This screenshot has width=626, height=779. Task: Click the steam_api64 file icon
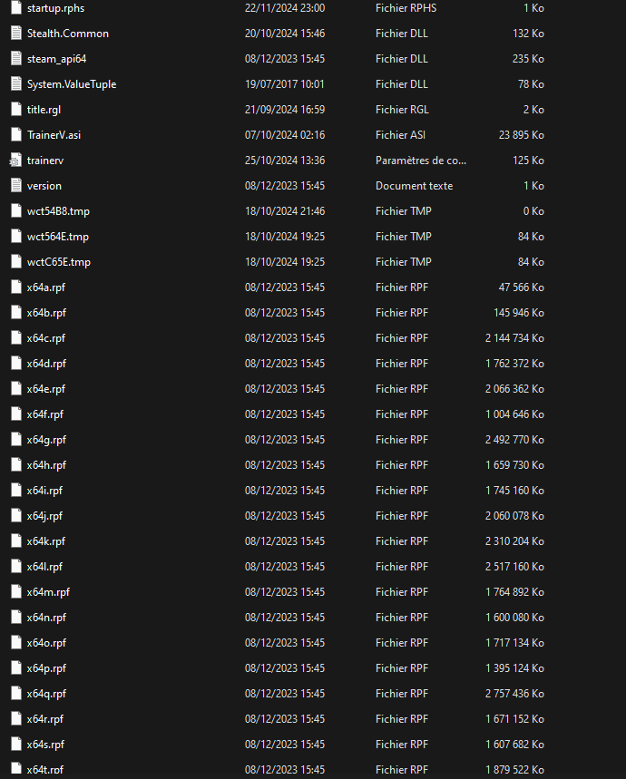point(15,59)
